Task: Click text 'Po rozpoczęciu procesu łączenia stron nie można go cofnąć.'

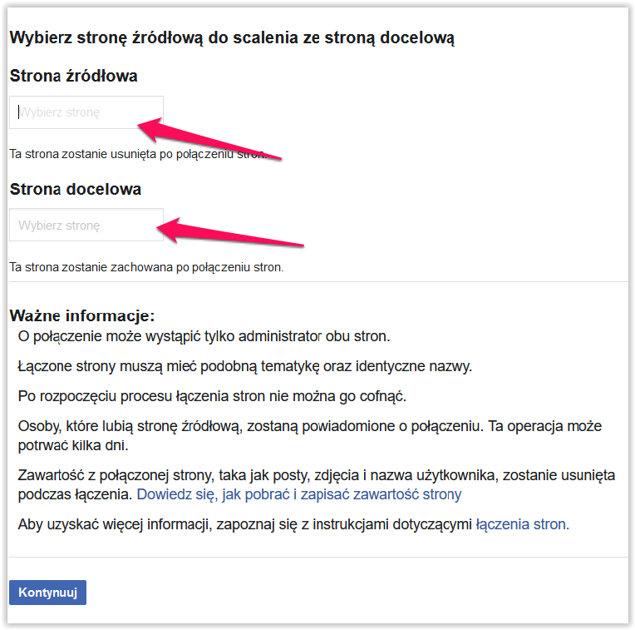Action: [x=212, y=396]
